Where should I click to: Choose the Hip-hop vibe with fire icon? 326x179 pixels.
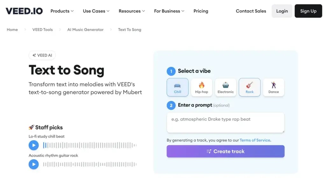[202, 87]
